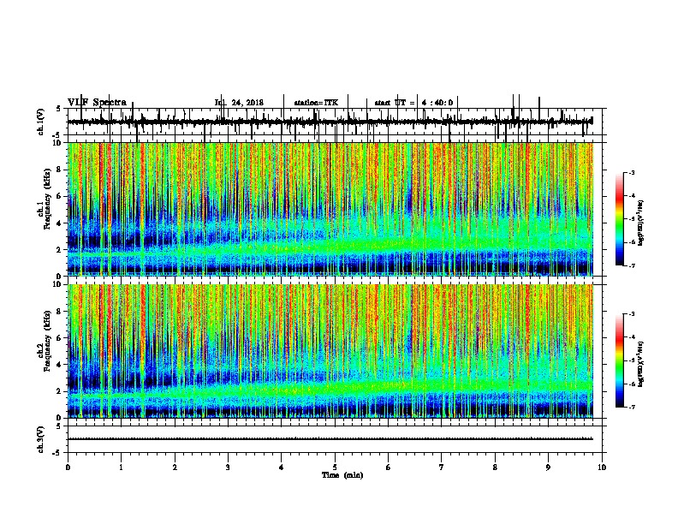Viewport: 678px width, 524px height.
Task: Click the "ch.3(V)" axis label
Action: click(40, 439)
